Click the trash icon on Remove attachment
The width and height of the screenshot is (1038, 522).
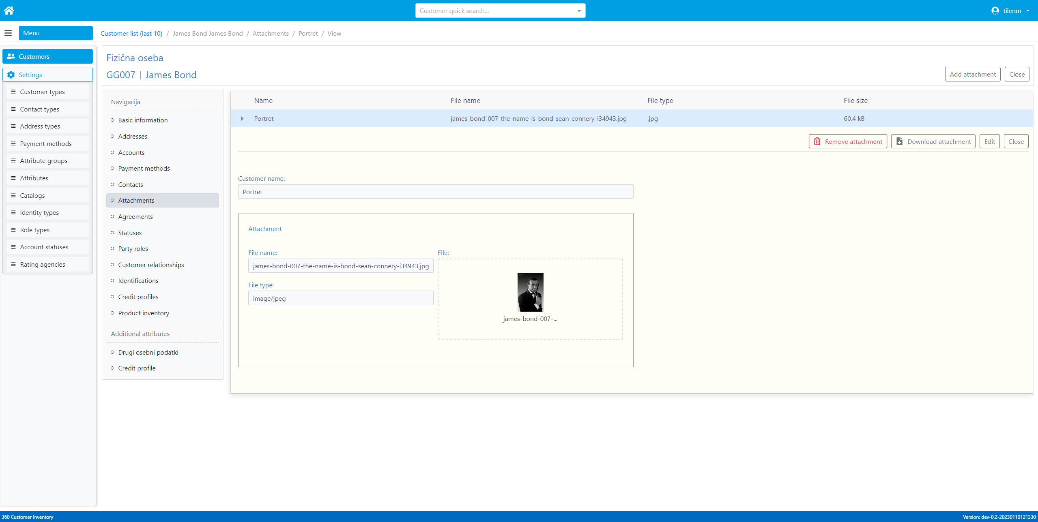817,141
